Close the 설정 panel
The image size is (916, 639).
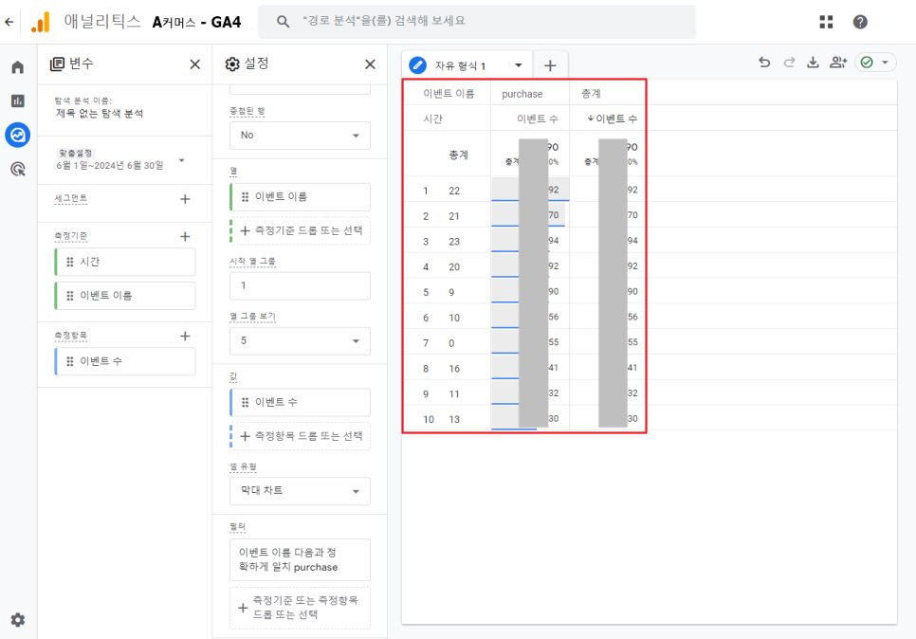370,64
